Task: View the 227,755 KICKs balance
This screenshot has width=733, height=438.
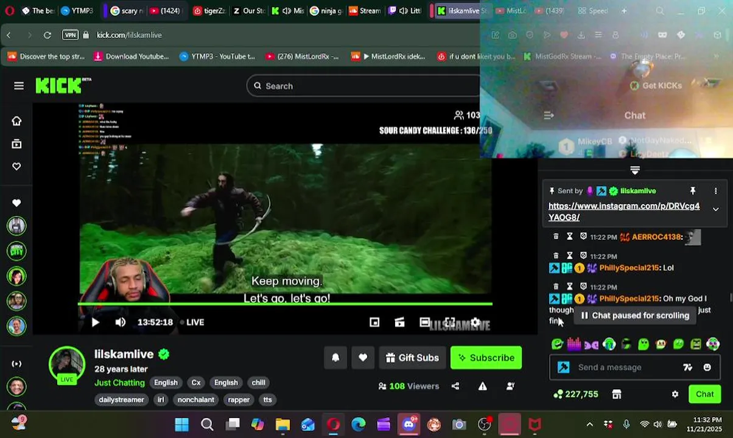Action: pyautogui.click(x=575, y=394)
